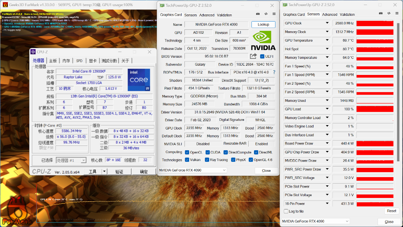Toggle the CUDA checkbox

[208, 152]
